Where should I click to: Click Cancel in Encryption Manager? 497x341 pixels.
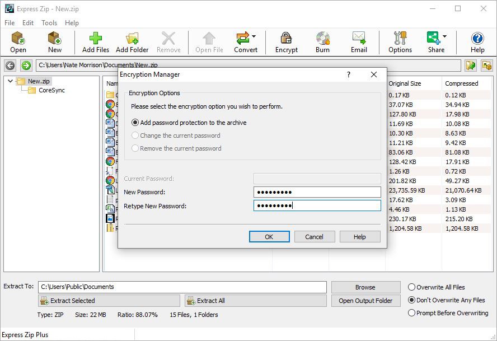(315, 237)
